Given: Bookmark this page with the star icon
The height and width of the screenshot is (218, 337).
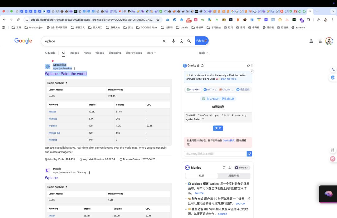Looking at the screenshot, I should (158, 20).
